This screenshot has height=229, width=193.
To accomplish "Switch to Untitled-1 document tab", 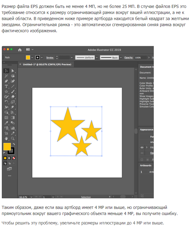I will 47,64.
